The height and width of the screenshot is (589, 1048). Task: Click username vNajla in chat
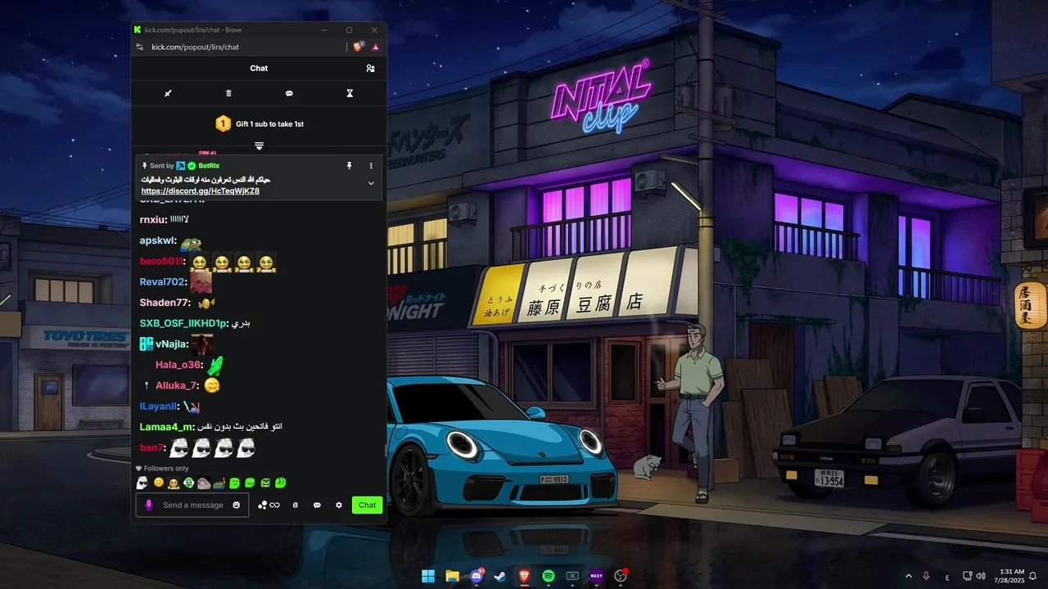point(171,344)
